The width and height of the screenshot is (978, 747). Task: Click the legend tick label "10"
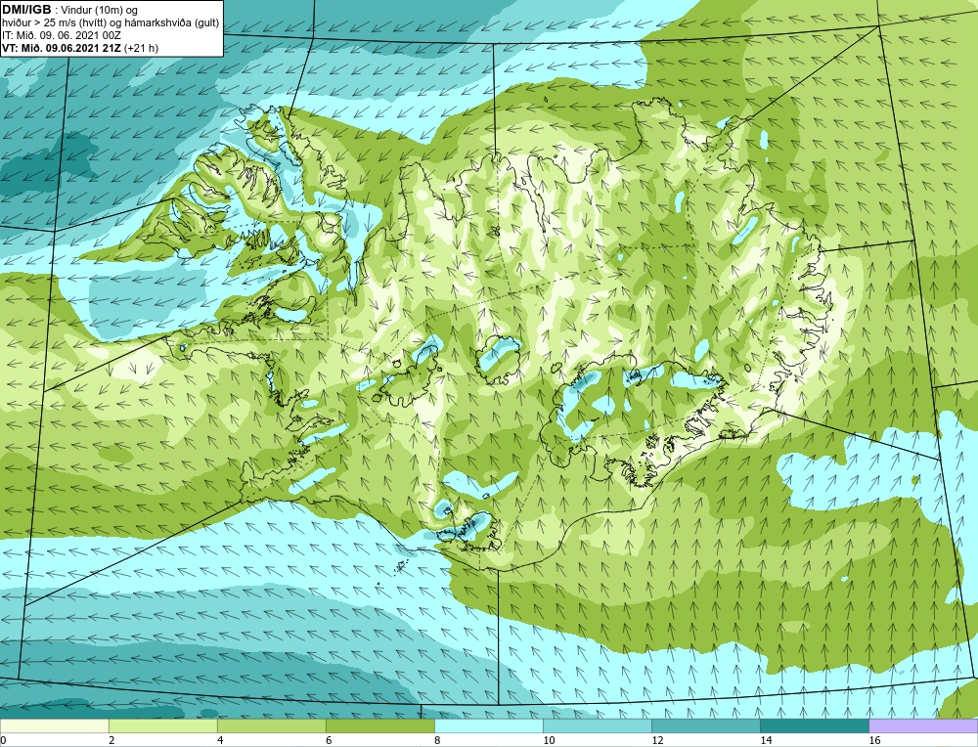pyautogui.click(x=549, y=740)
